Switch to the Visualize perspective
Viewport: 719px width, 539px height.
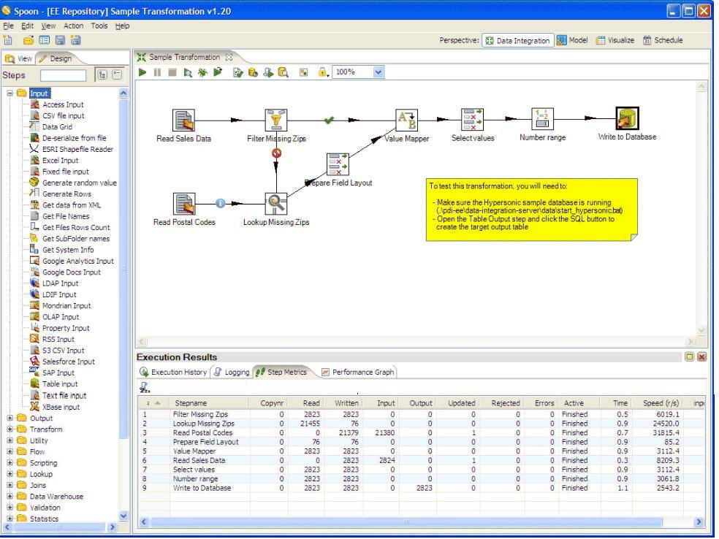point(615,40)
